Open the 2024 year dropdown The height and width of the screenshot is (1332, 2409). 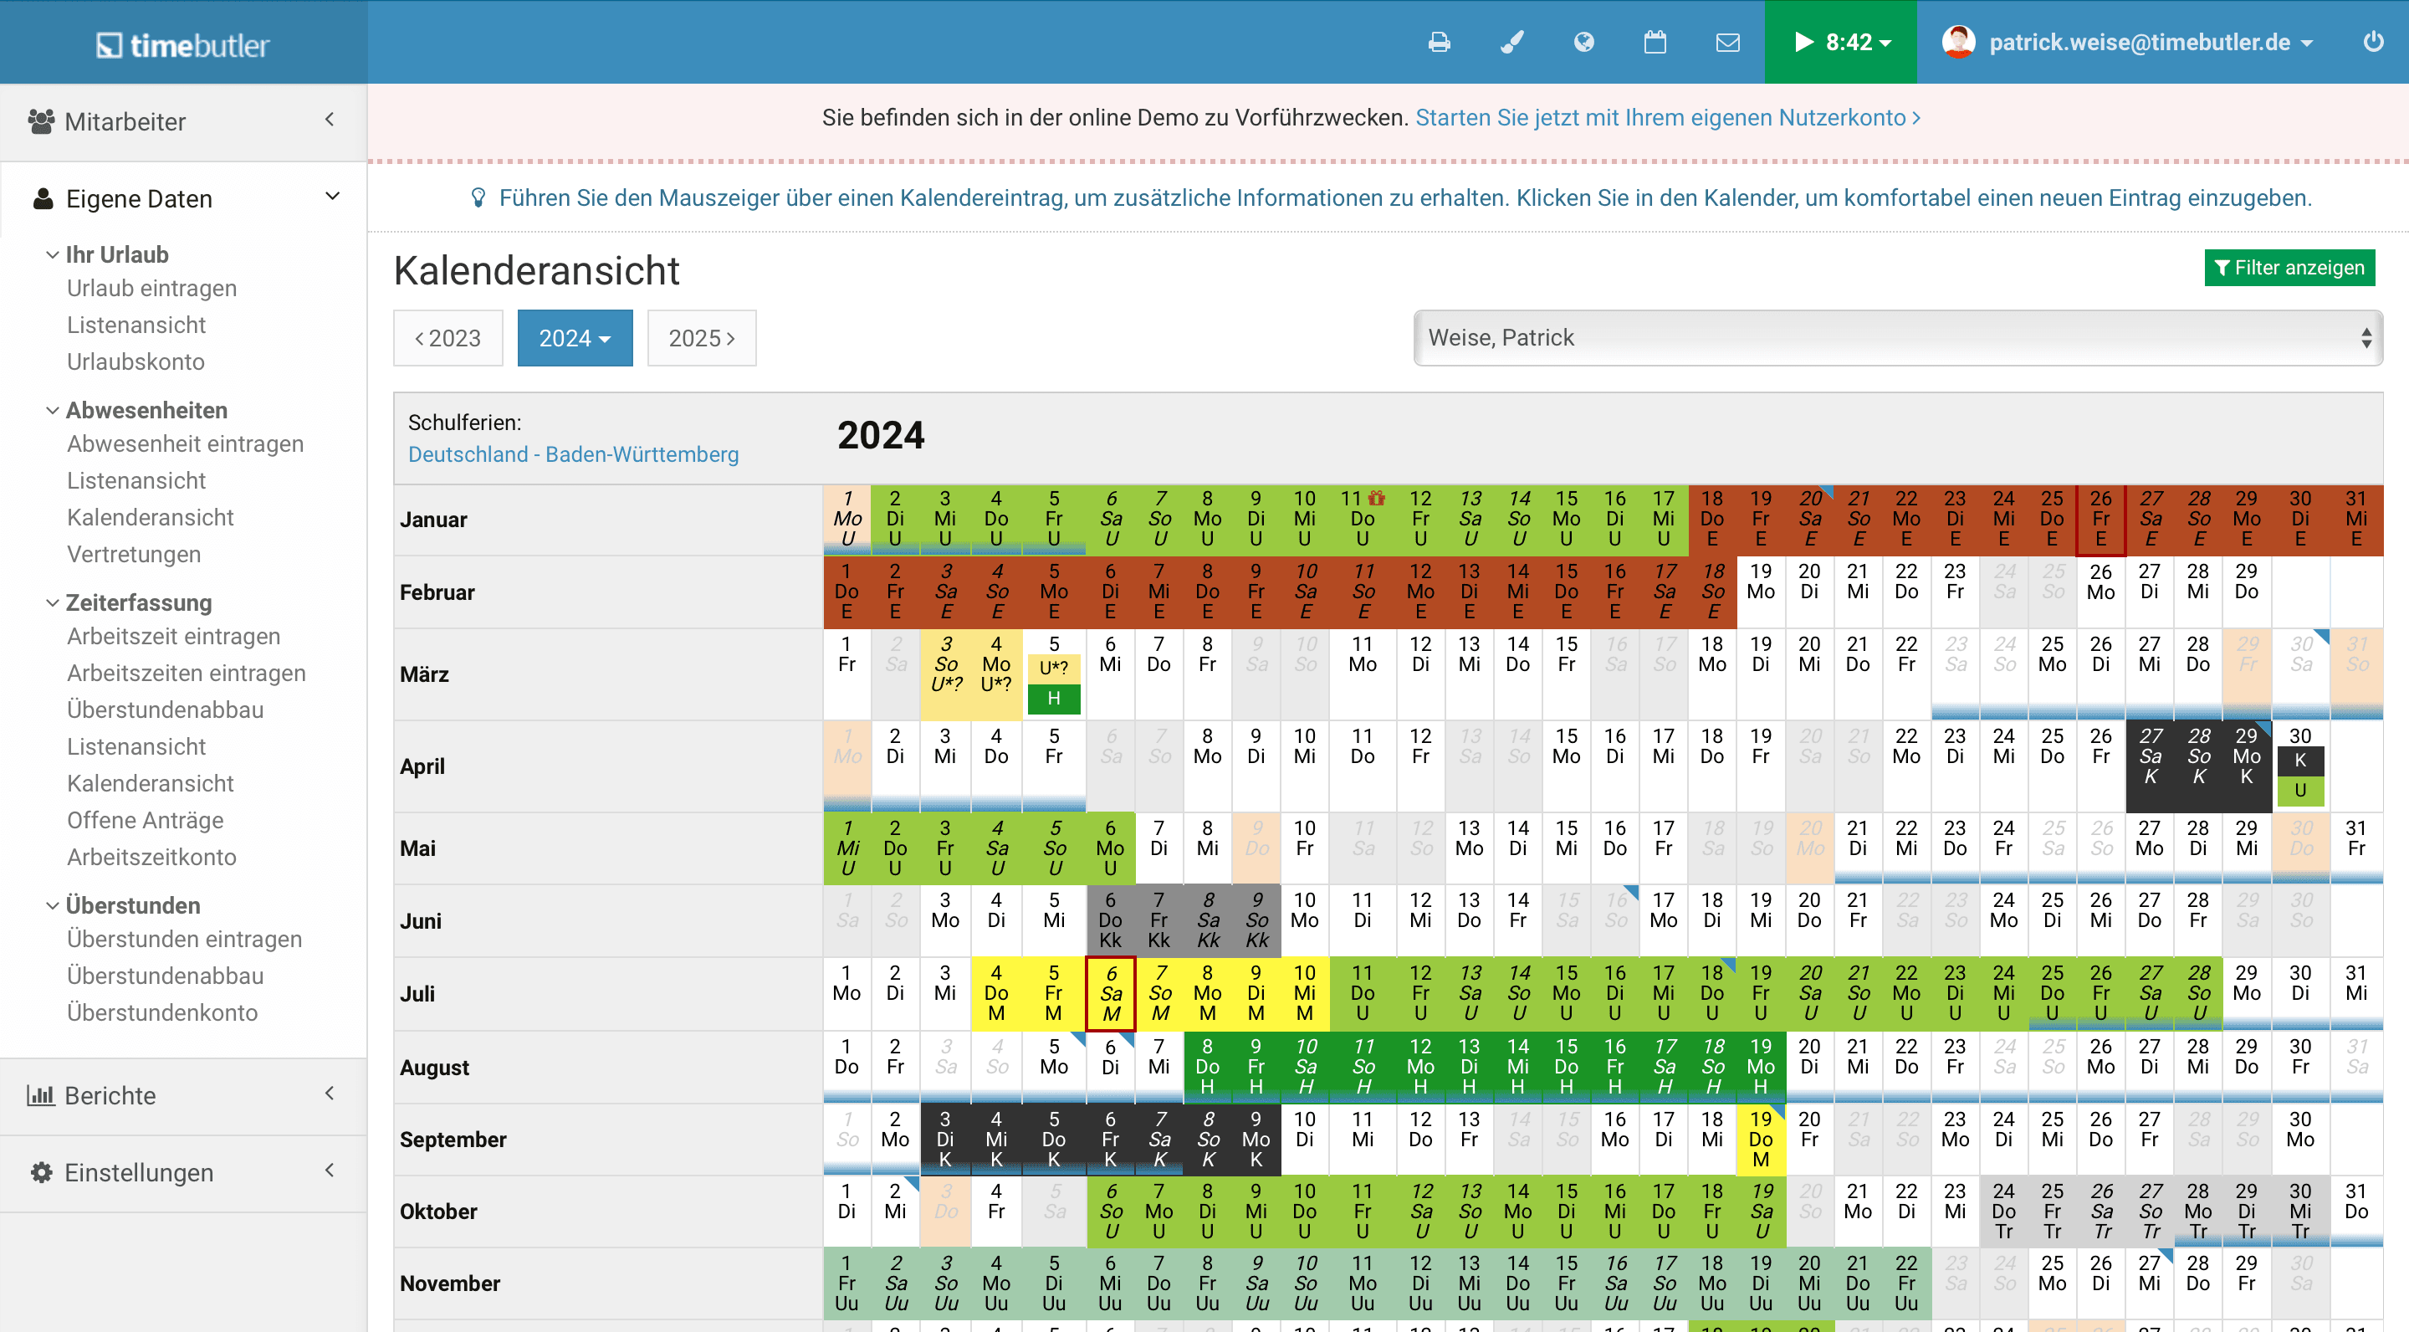[x=574, y=338]
